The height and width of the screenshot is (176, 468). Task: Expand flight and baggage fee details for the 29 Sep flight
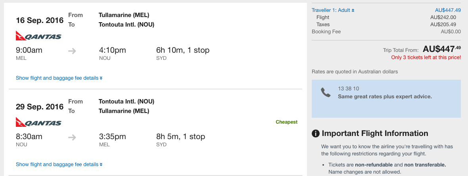coord(59,165)
